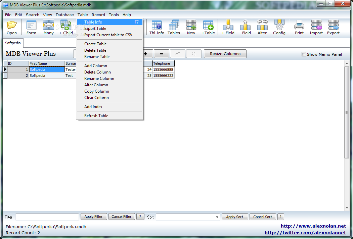The width and height of the screenshot is (353, 239).
Task: Choose Clear Column from menu
Action: click(x=109, y=98)
